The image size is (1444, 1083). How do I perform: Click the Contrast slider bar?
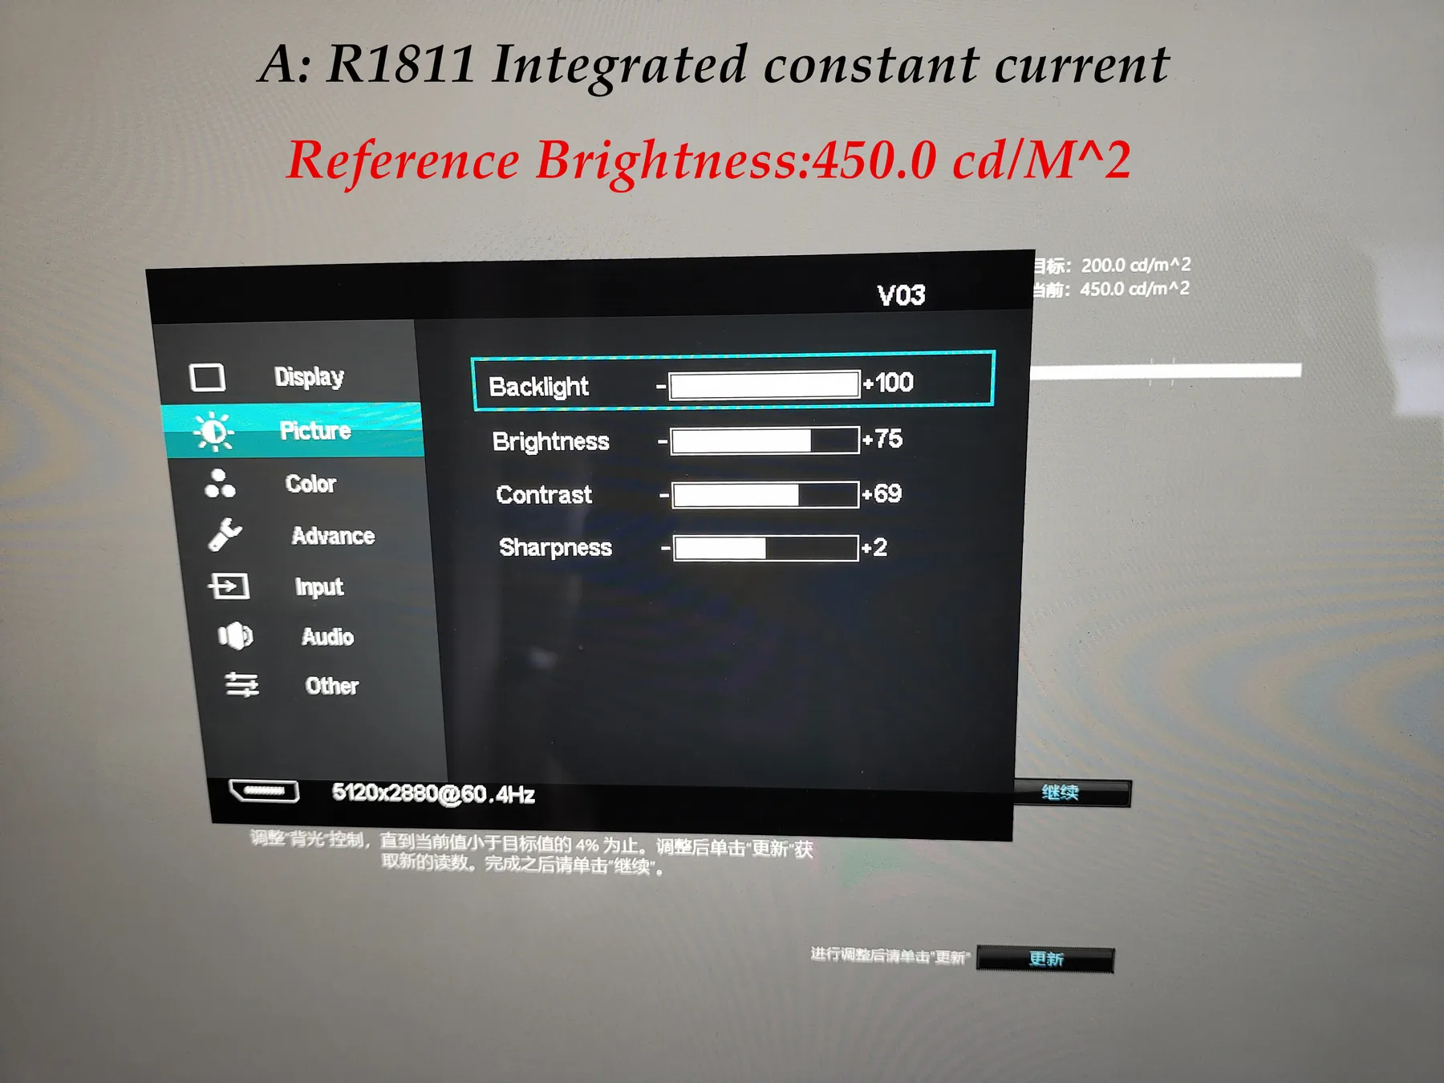pyautogui.click(x=765, y=495)
